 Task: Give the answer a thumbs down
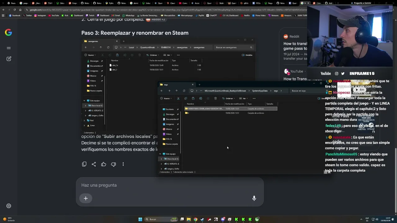click(114, 164)
